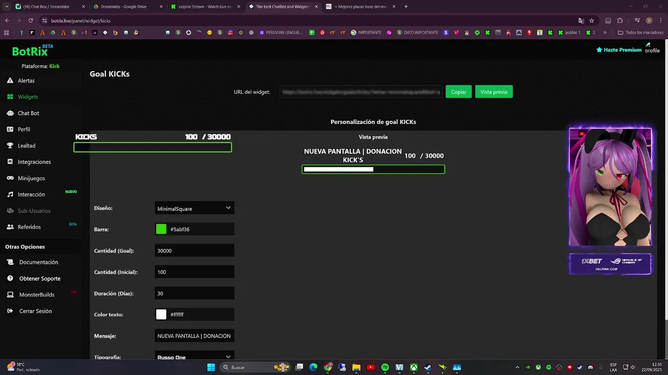Image resolution: width=668 pixels, height=375 pixels.
Task: Open the Documentación book icon
Action: [10, 262]
